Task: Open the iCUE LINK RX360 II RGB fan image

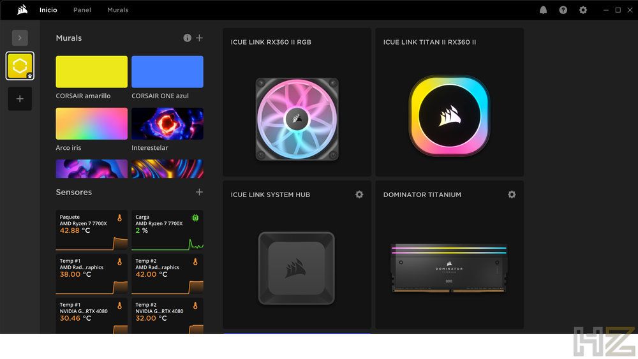Action: 297,119
